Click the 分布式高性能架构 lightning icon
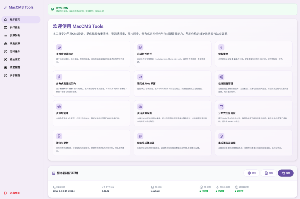 [x=59, y=77]
